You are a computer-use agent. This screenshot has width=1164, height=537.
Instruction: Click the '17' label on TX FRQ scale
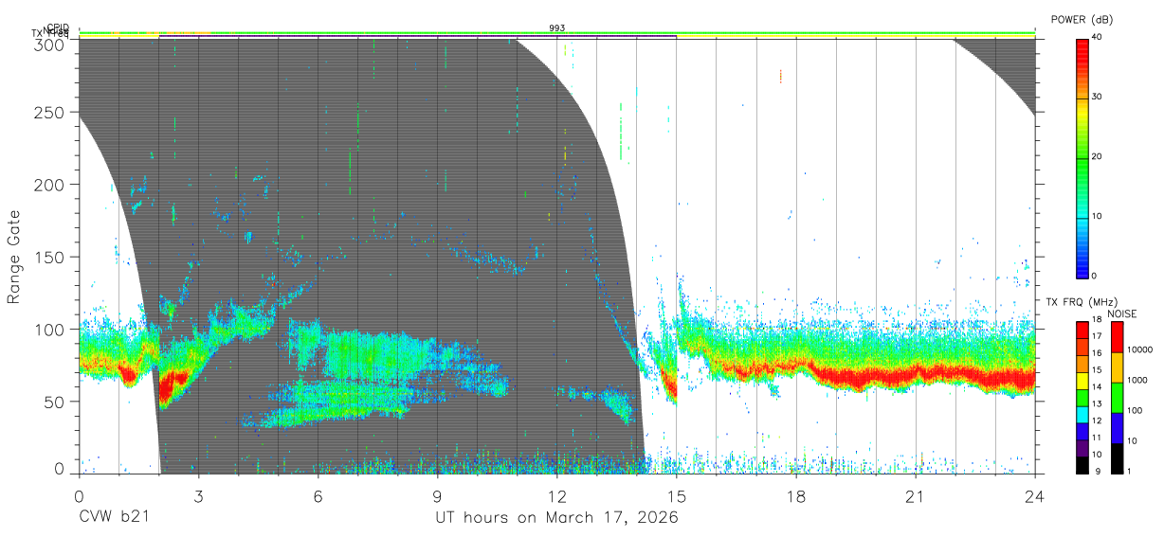(x=1097, y=337)
